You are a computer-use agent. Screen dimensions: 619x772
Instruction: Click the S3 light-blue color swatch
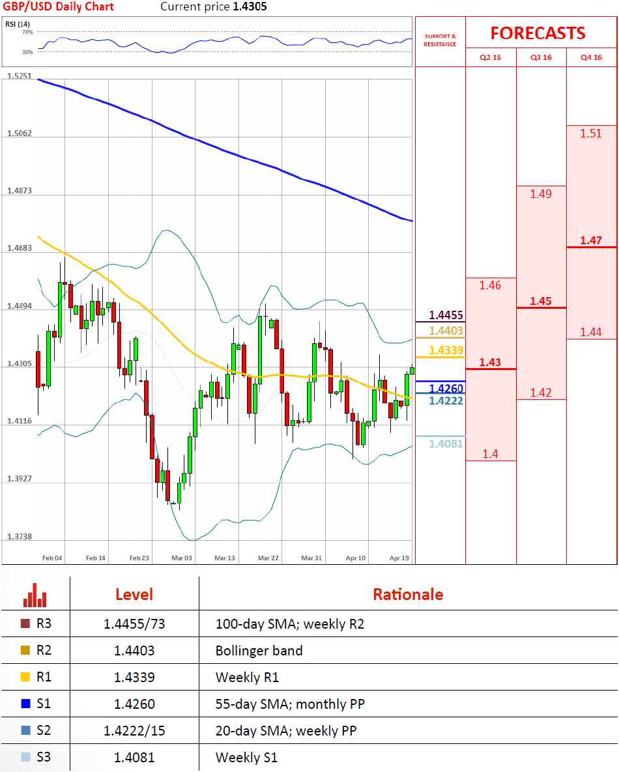(x=25, y=757)
